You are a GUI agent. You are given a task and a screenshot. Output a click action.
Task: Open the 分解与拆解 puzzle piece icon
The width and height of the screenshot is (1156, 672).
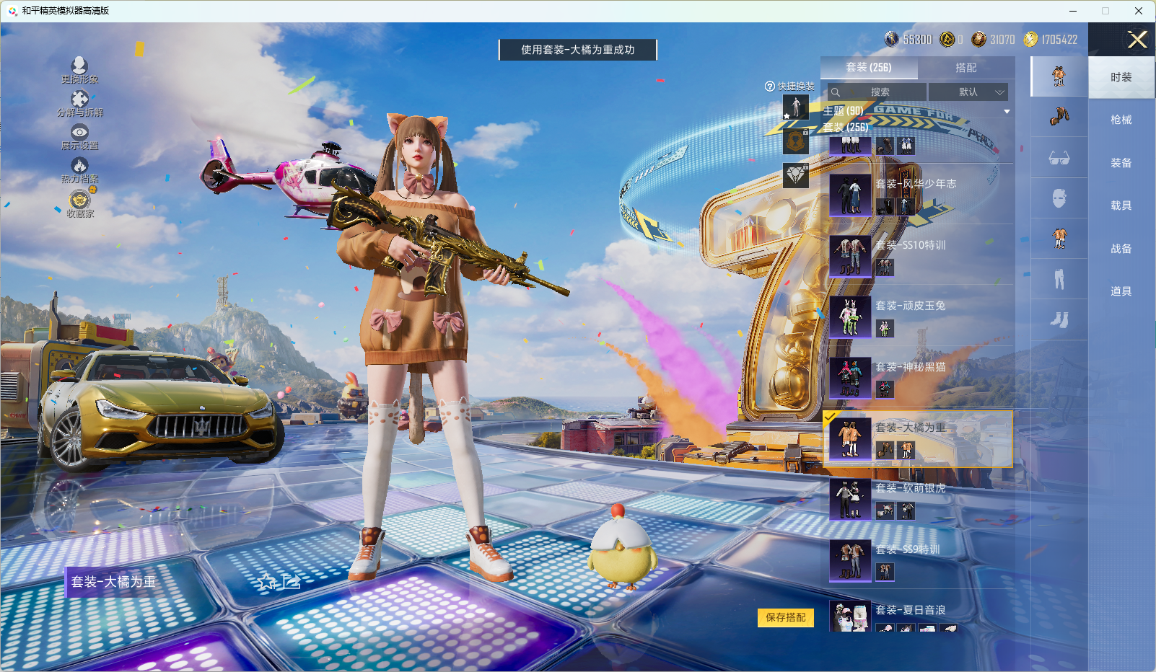point(79,99)
